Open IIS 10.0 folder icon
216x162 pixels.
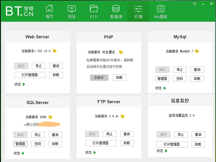[x=55, y=51]
